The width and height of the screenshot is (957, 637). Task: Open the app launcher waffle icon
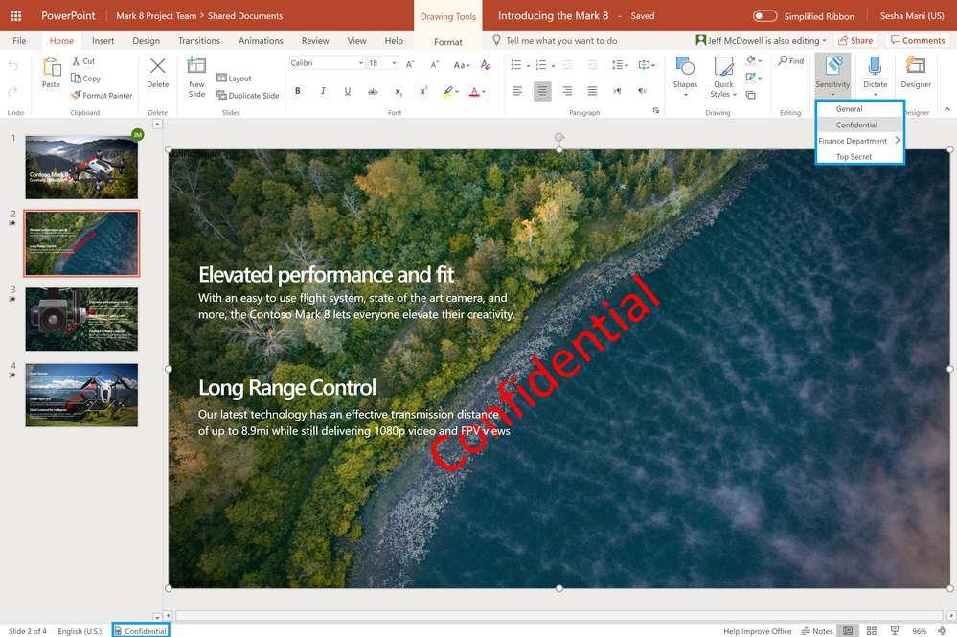tap(15, 16)
